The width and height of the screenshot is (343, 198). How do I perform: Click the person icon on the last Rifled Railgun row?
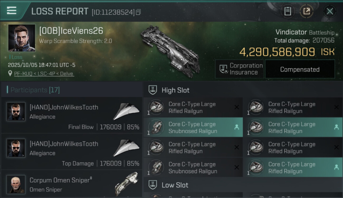point(336,167)
